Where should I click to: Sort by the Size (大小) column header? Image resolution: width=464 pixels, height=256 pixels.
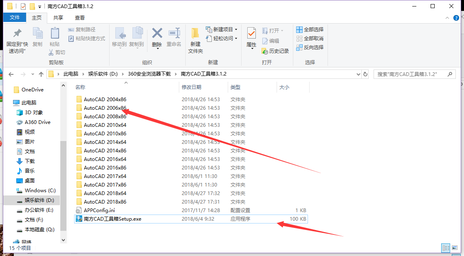[x=293, y=87]
